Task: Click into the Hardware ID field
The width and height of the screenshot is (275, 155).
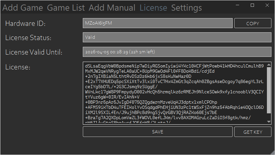Action: 158,23
